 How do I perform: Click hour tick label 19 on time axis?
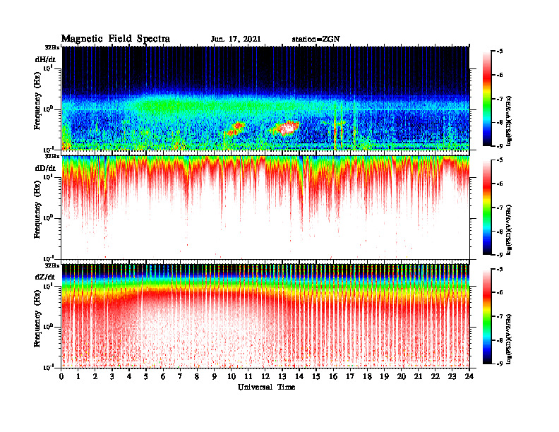click(384, 377)
